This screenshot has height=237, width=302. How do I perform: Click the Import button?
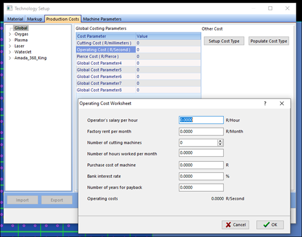pyautogui.click(x=23, y=200)
